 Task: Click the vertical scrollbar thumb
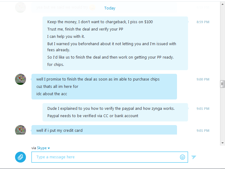(x=223, y=84)
